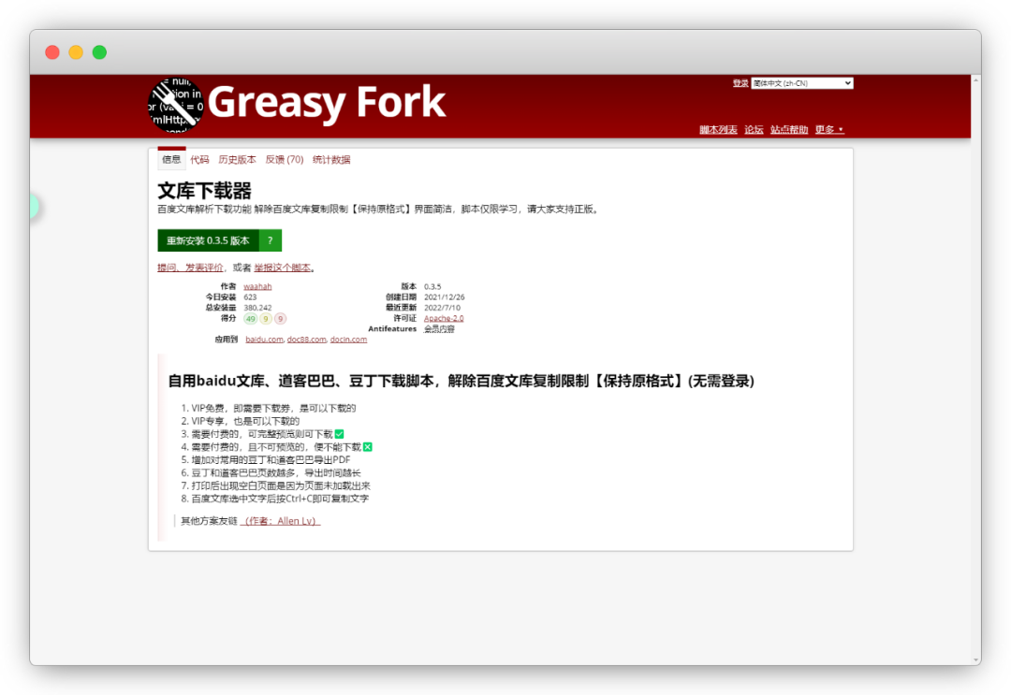Image resolution: width=1011 pixels, height=695 pixels.
Task: Click the green cross emoji in item 4
Action: pyautogui.click(x=368, y=447)
